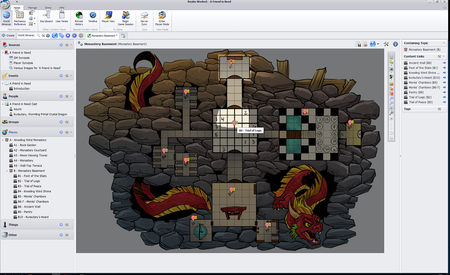Toggle the hide map pins tool

point(391,89)
